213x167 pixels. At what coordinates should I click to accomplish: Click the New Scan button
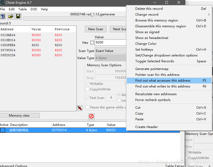(96, 29)
